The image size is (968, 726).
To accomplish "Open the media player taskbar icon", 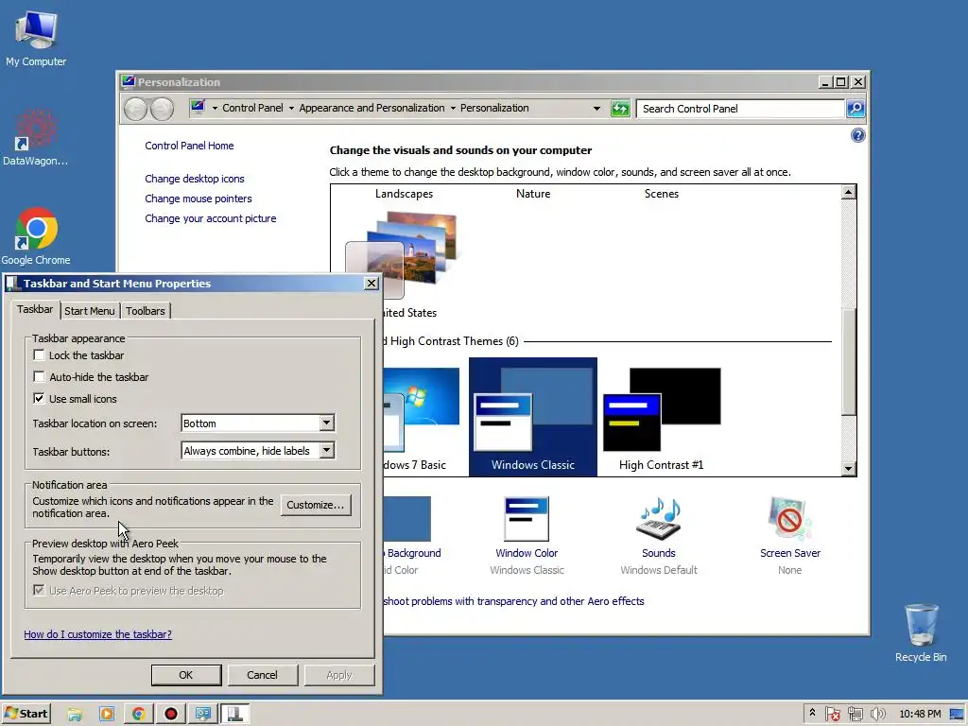I will 107,715.
